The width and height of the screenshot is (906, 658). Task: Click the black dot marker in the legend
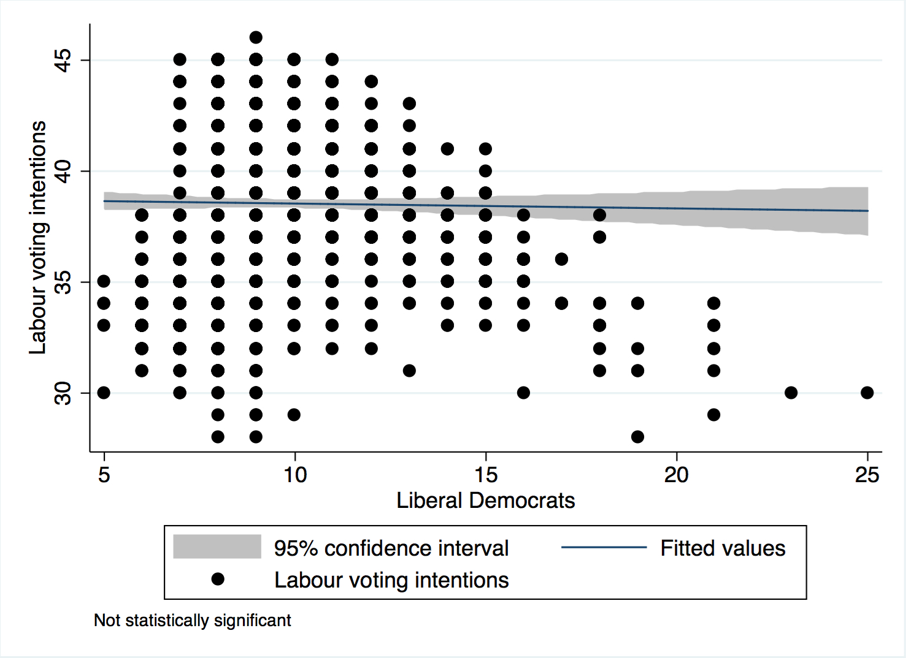tap(218, 579)
